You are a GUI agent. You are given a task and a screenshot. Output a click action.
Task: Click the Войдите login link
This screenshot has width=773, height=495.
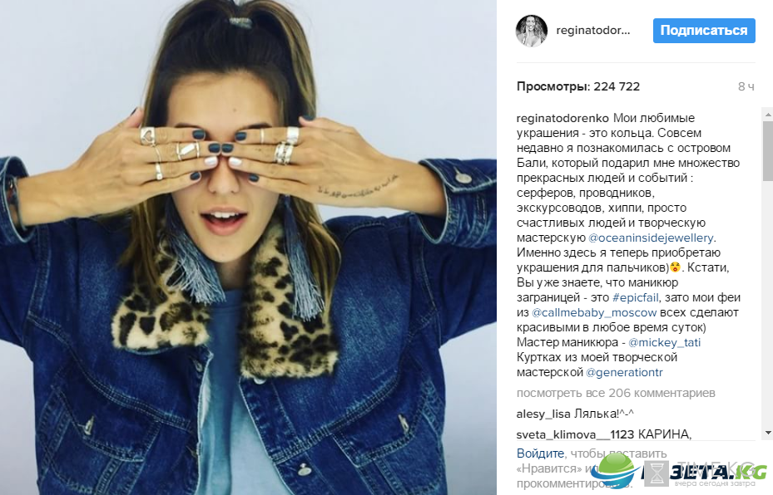(x=540, y=453)
